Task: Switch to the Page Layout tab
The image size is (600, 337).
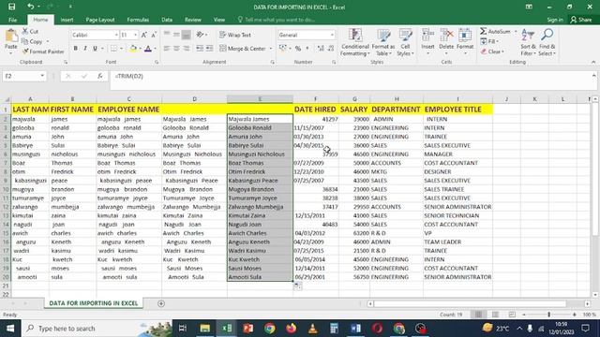Action: 100,20
